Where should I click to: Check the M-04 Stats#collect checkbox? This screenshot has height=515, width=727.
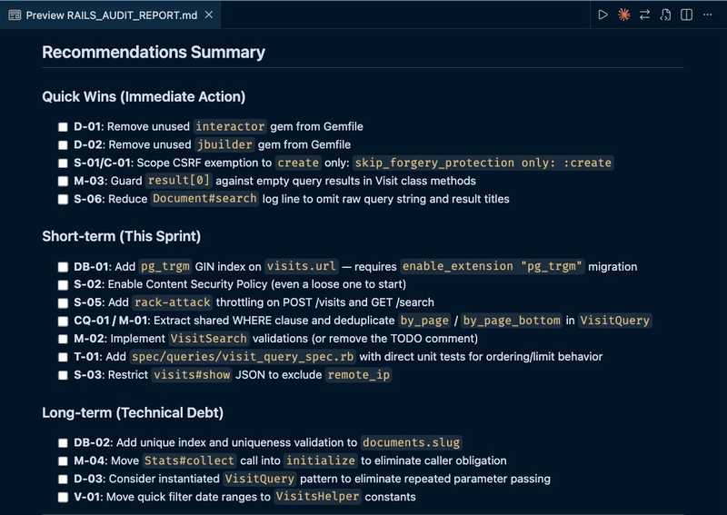[63, 461]
